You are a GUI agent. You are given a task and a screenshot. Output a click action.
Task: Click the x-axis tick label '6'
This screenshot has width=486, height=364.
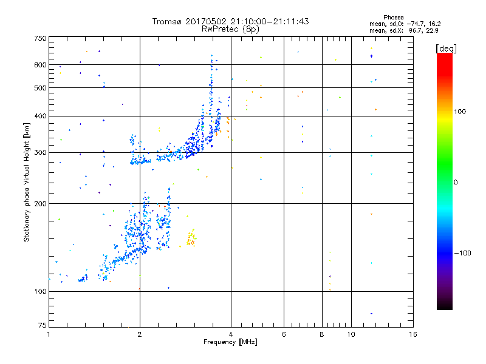[284, 334]
